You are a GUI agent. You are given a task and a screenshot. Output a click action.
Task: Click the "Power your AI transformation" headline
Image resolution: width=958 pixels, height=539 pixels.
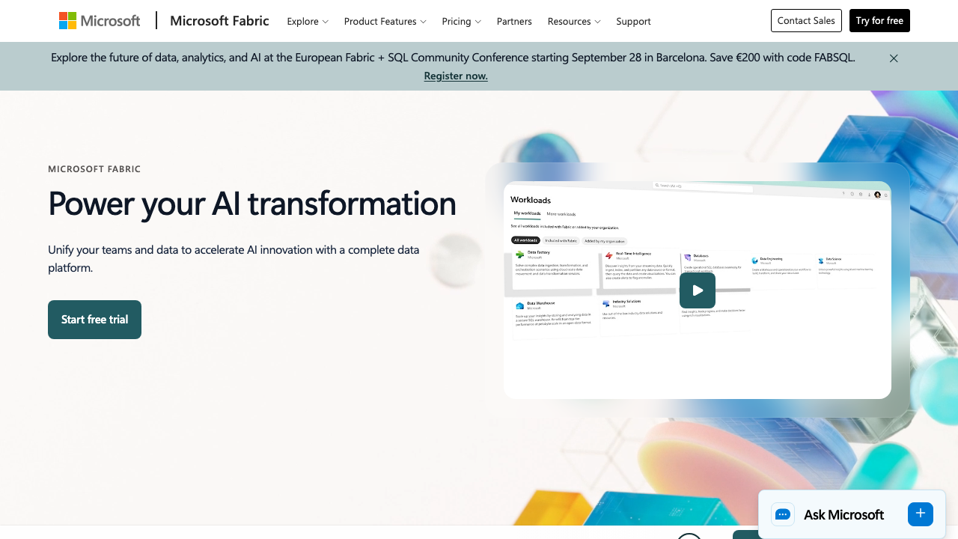point(252,204)
